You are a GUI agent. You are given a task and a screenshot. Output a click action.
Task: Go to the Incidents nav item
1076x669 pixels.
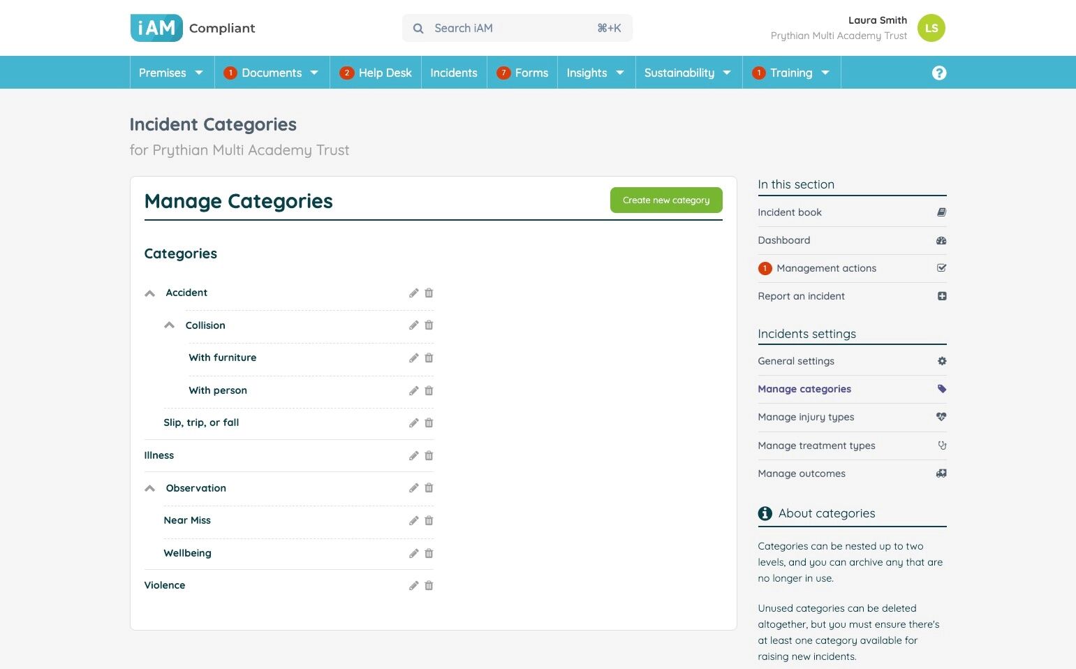454,73
